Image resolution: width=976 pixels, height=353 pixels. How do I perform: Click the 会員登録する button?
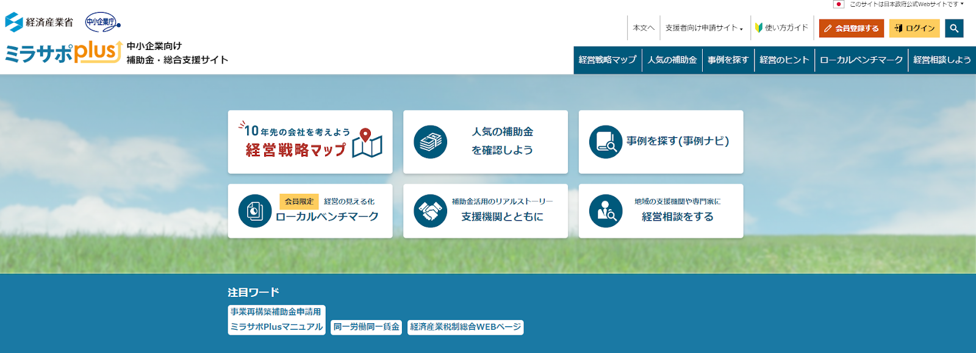852,28
